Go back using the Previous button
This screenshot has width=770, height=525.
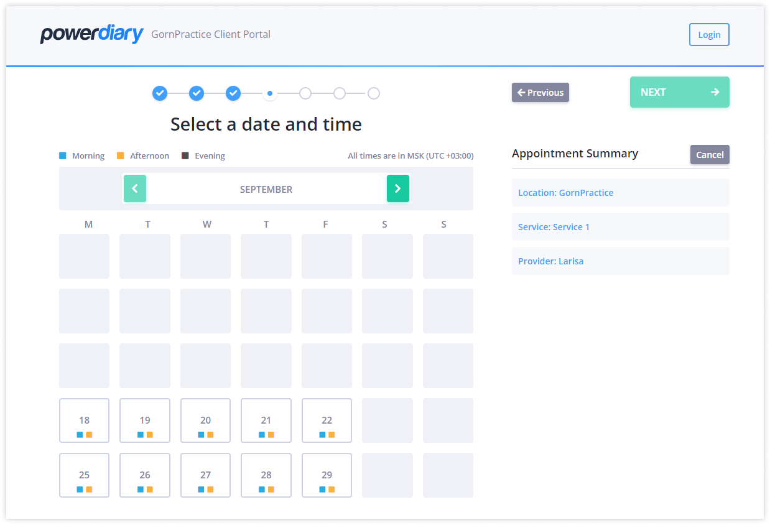[x=540, y=93]
